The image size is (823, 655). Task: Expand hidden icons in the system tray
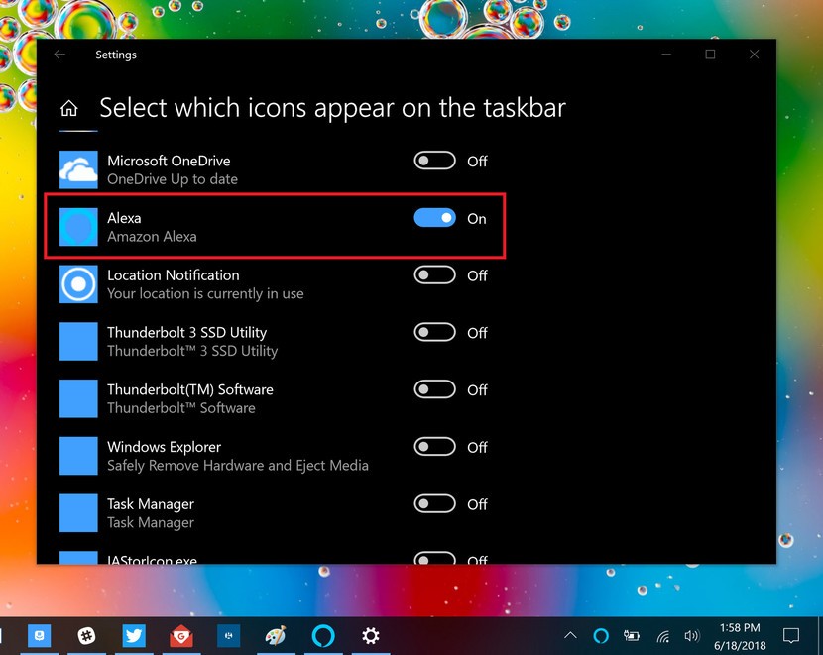[x=570, y=635]
